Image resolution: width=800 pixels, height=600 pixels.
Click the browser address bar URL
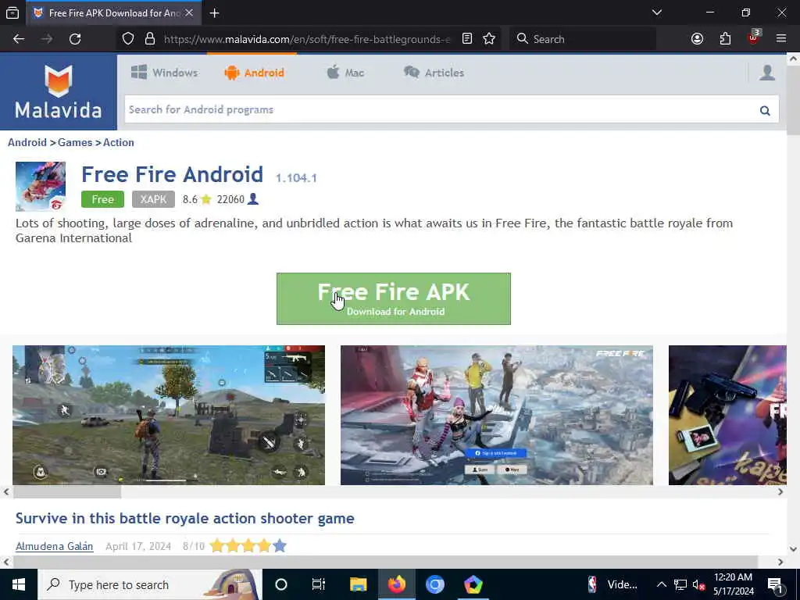coord(307,39)
